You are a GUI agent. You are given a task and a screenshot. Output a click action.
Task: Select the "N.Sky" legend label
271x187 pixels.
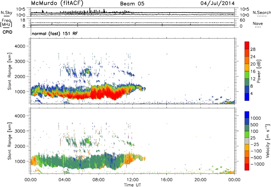point(6,12)
